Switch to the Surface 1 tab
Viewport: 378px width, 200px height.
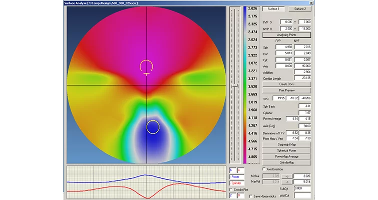(273, 9)
